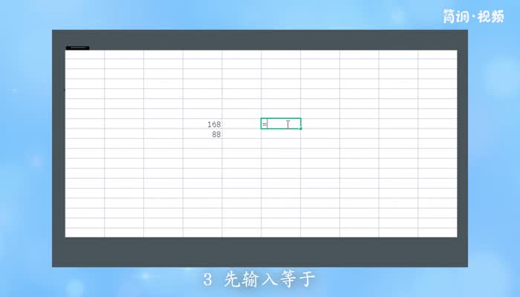Click the bottom-right cell of the spreadsheet grid

[x=438, y=232]
